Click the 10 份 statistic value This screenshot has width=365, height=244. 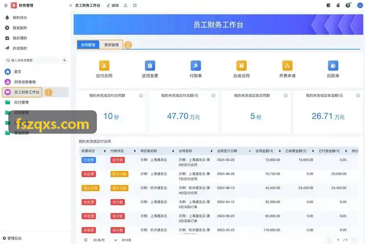[x=111, y=116]
